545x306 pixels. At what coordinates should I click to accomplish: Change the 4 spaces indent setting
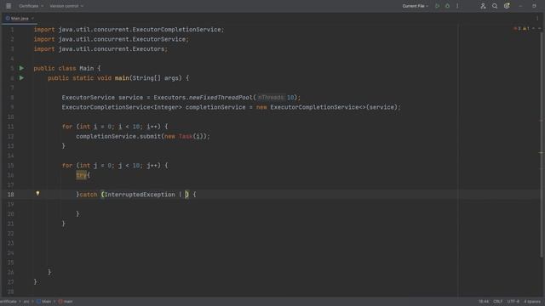pyautogui.click(x=532, y=302)
